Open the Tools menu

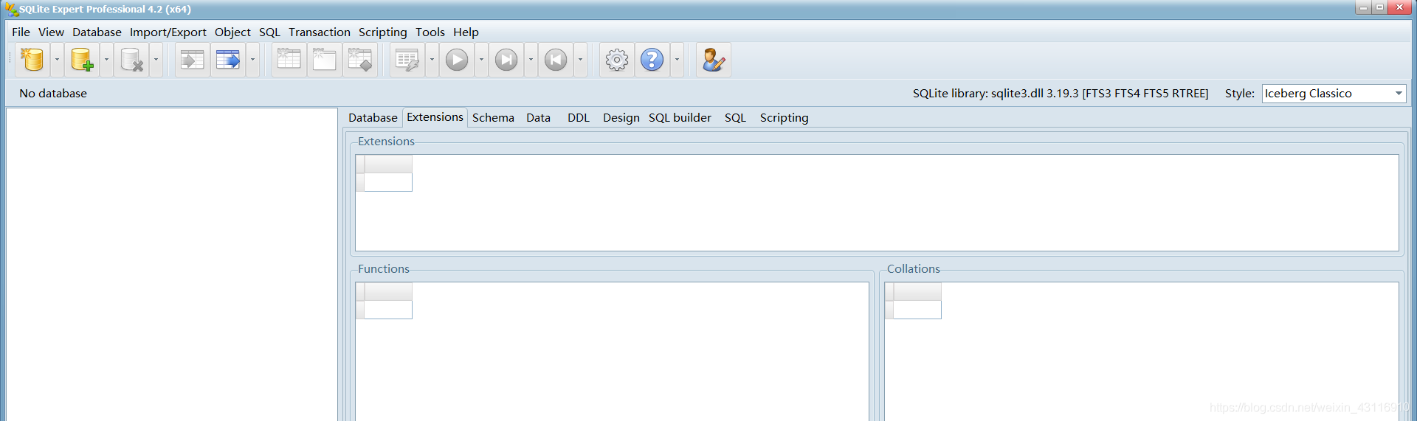pyautogui.click(x=430, y=32)
